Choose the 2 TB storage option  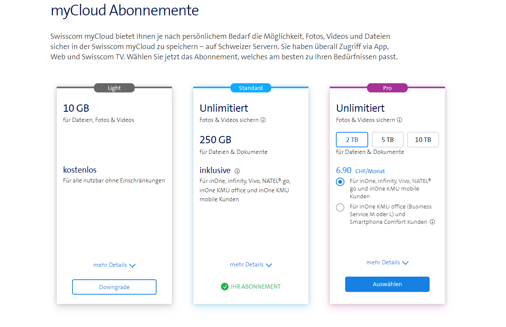(x=352, y=140)
